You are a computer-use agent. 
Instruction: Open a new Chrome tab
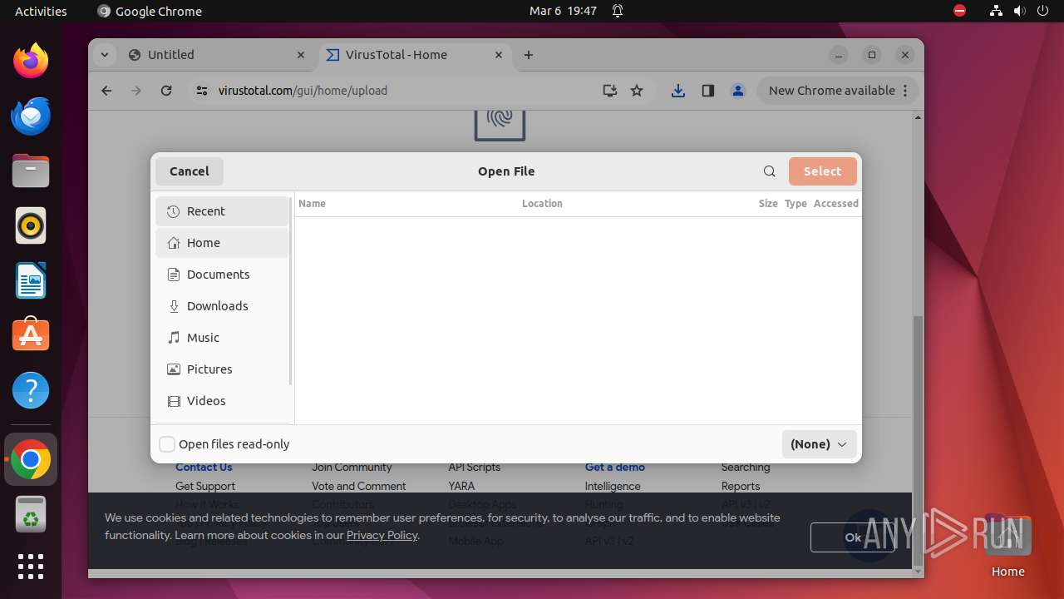[x=529, y=55]
